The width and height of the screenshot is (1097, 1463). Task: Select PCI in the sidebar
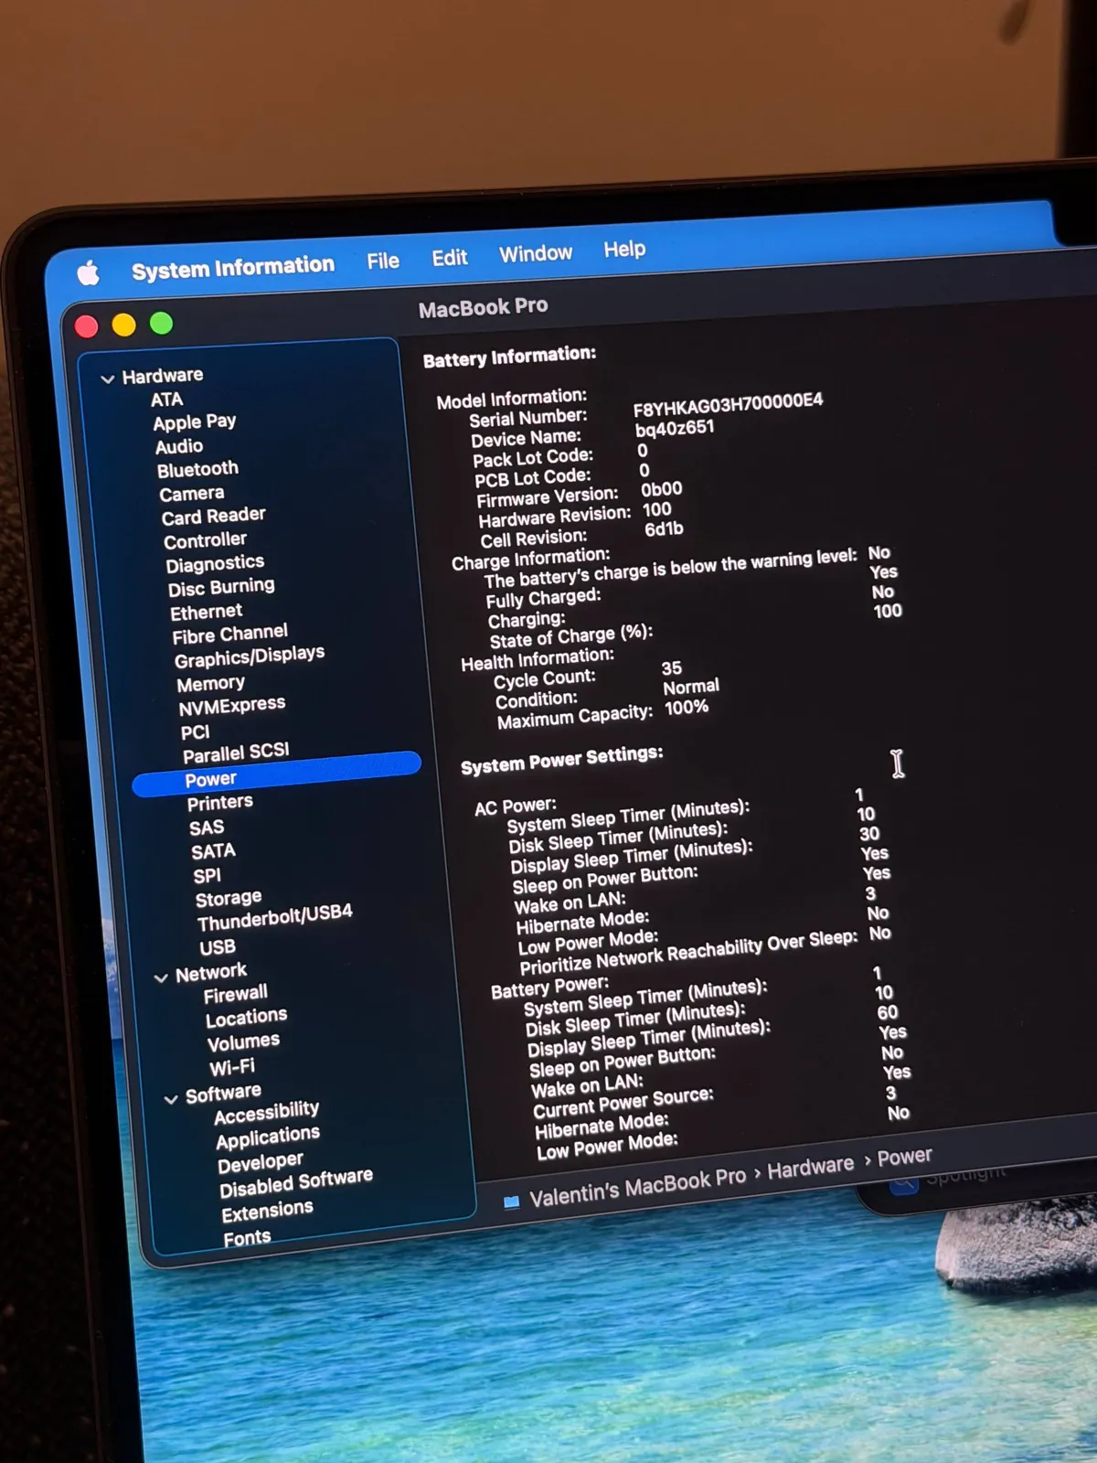195,732
